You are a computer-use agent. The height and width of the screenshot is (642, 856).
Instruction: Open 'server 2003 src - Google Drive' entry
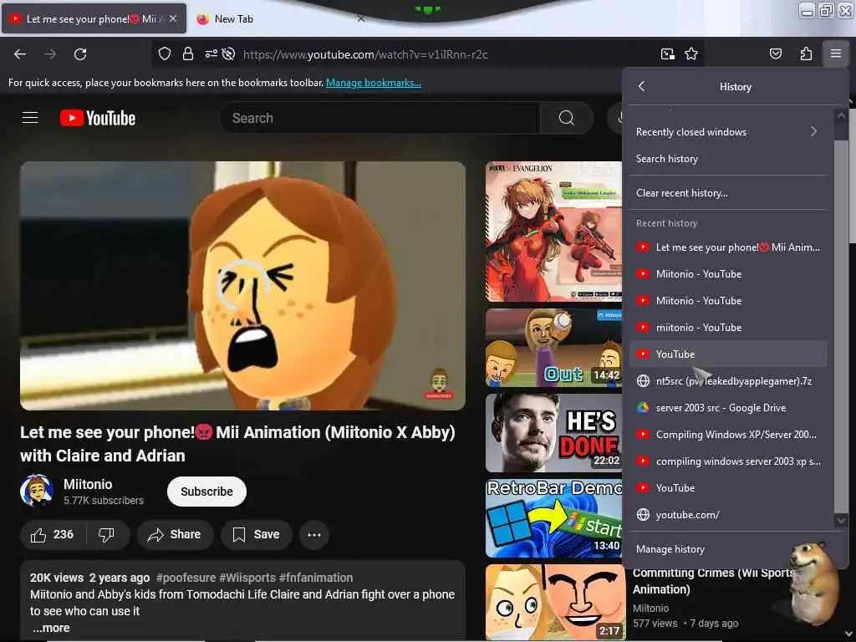coord(728,408)
